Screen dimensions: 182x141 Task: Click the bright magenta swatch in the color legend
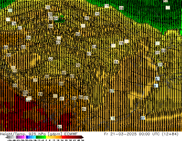tap(23, 137)
